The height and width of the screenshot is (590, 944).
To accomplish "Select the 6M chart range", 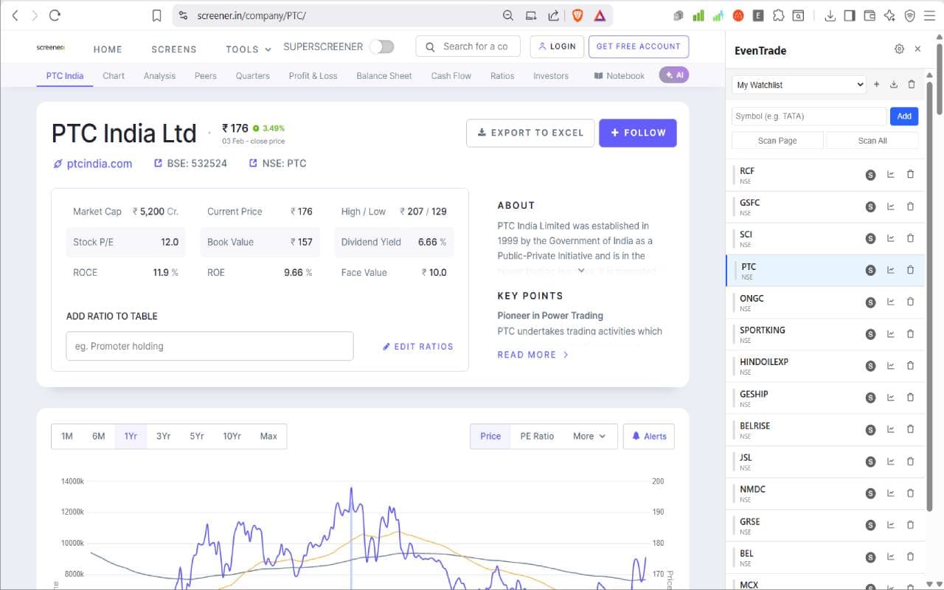I will point(99,436).
